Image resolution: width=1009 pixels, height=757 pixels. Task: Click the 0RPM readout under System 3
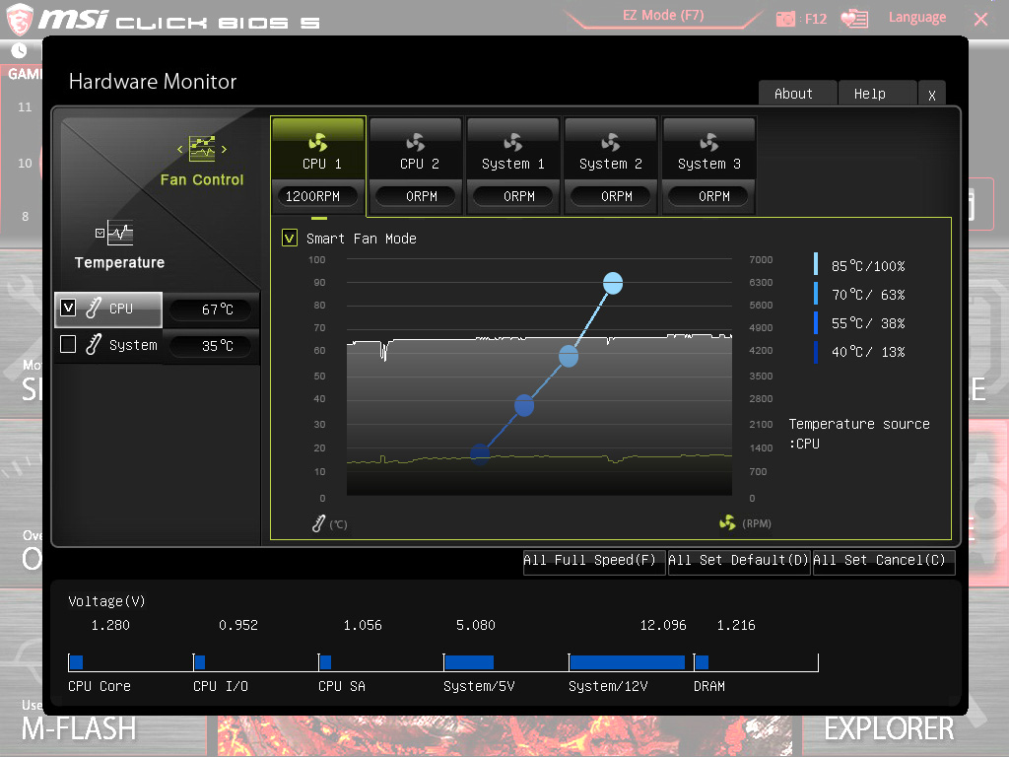708,196
